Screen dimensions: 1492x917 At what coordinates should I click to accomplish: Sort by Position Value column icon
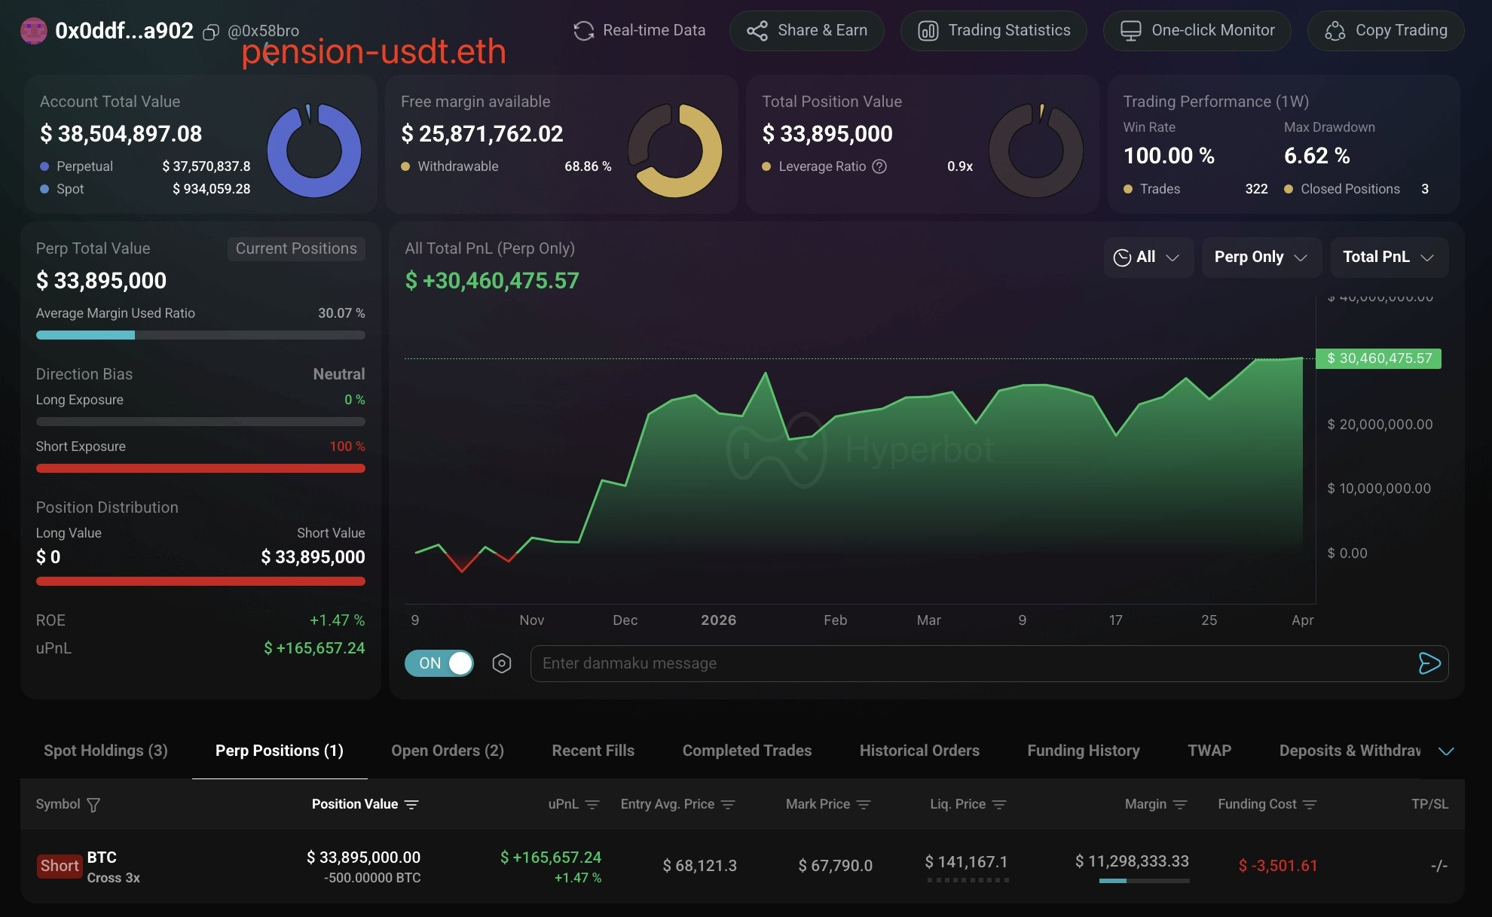(411, 805)
